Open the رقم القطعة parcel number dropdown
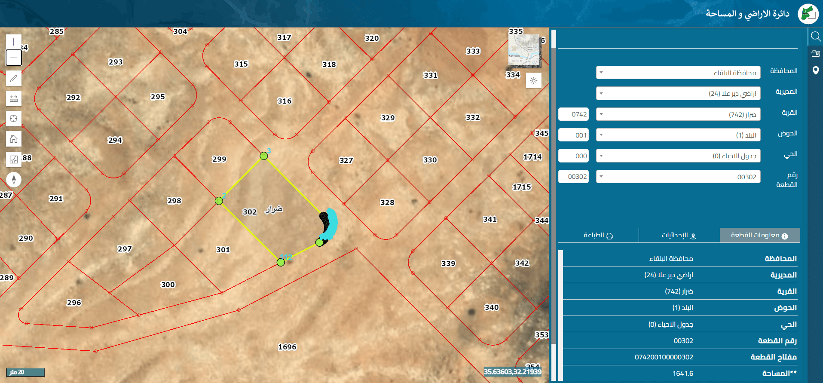The image size is (823, 383). pyautogui.click(x=678, y=177)
